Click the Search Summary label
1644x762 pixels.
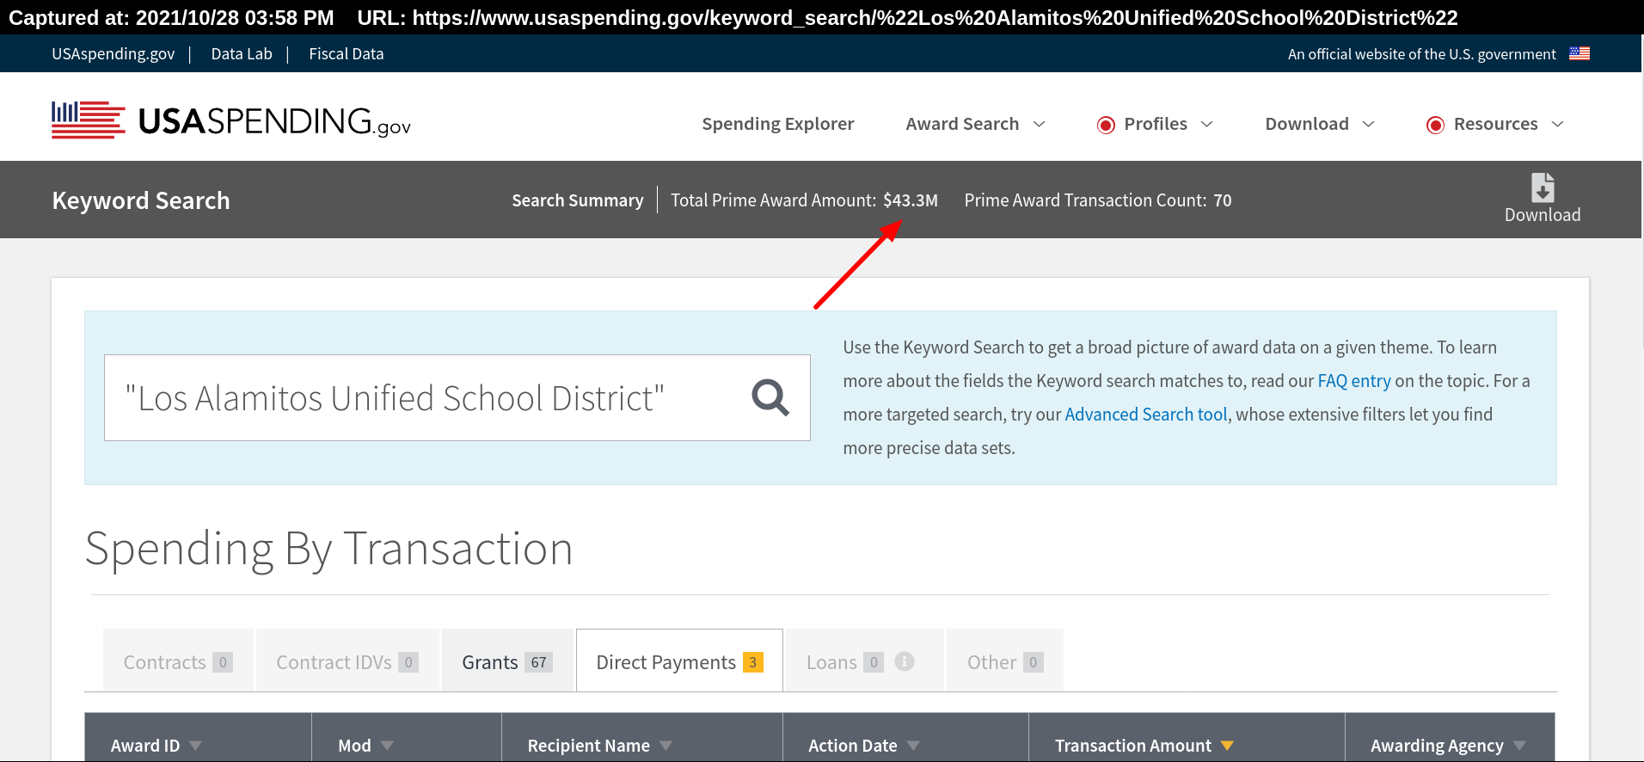[578, 200]
